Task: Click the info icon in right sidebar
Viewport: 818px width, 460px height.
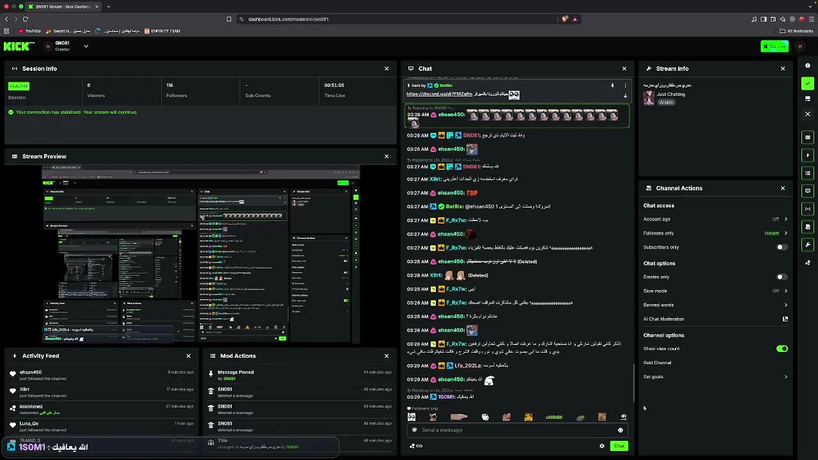Action: click(808, 66)
